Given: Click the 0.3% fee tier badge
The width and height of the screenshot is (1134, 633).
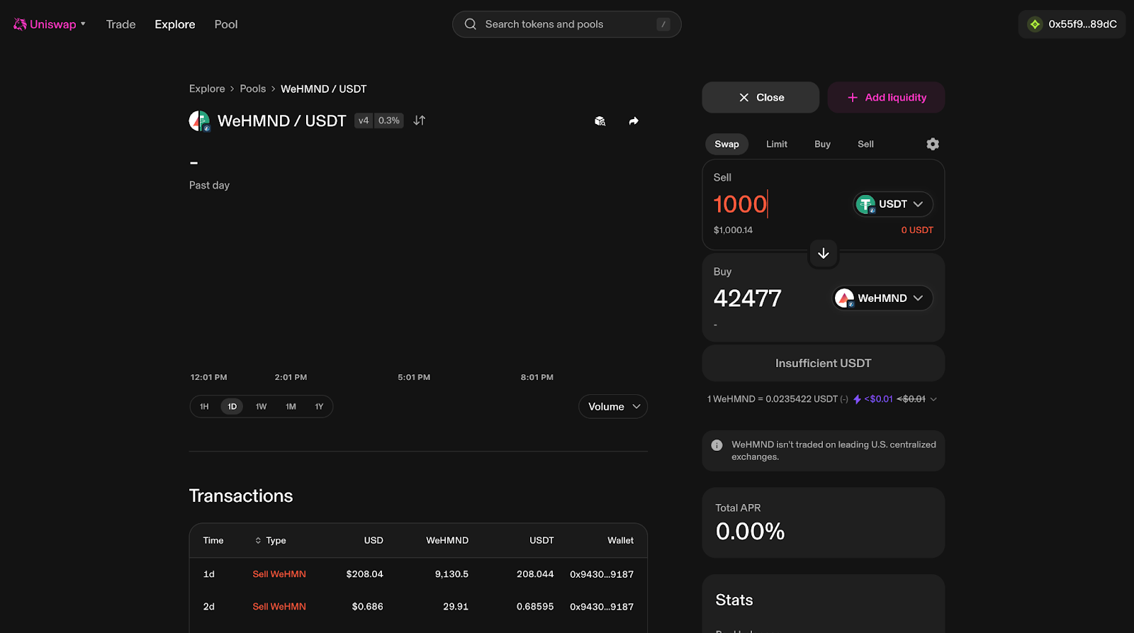Looking at the screenshot, I should [389, 121].
